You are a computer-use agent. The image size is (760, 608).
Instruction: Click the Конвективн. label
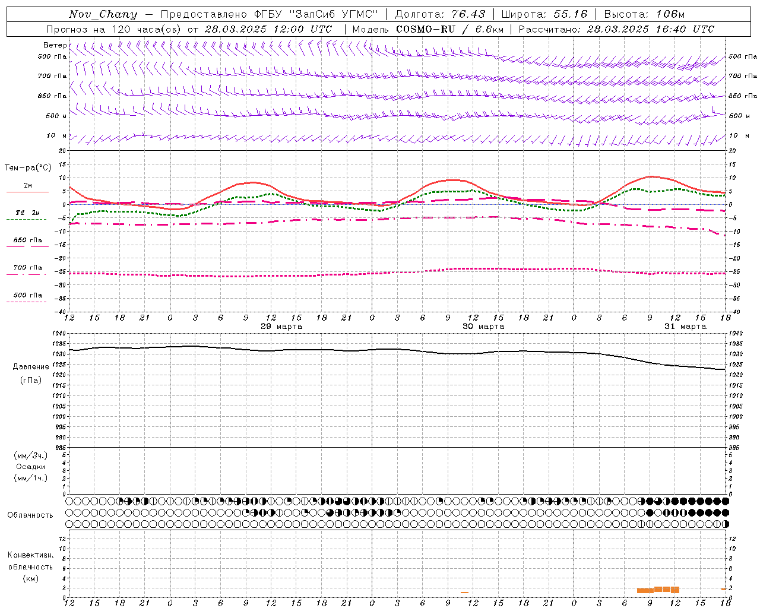pos(31,555)
